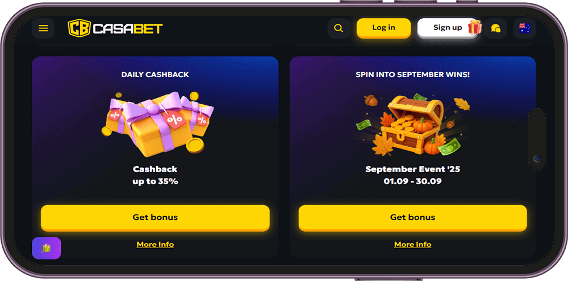Open More Info under Daily Cashback

[155, 245]
